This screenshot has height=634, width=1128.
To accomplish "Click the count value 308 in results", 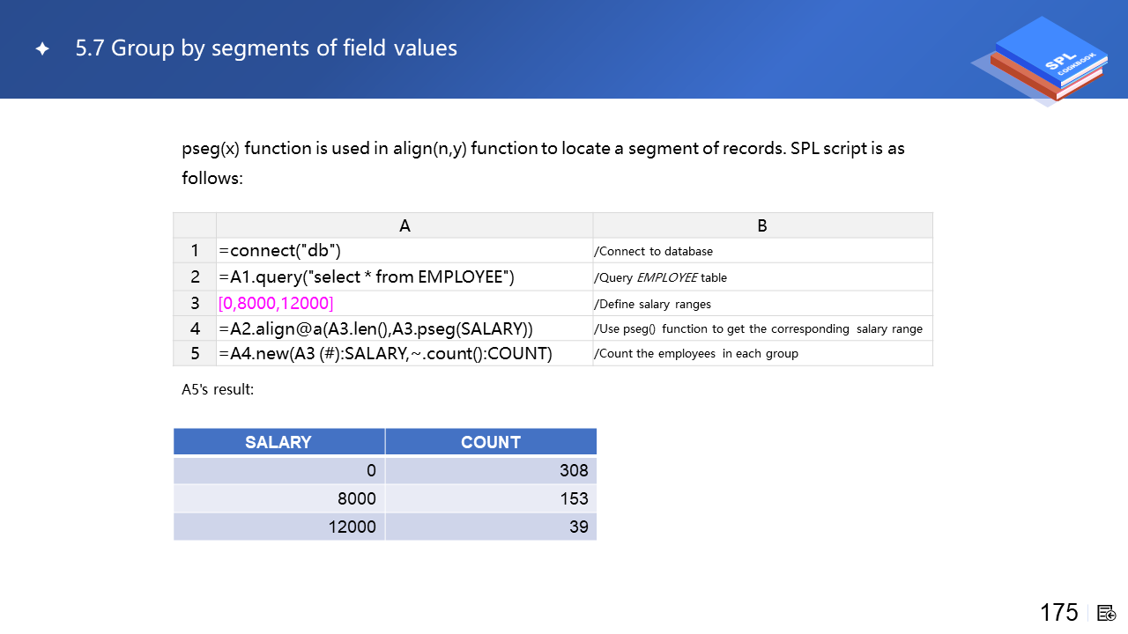I will coord(573,470).
